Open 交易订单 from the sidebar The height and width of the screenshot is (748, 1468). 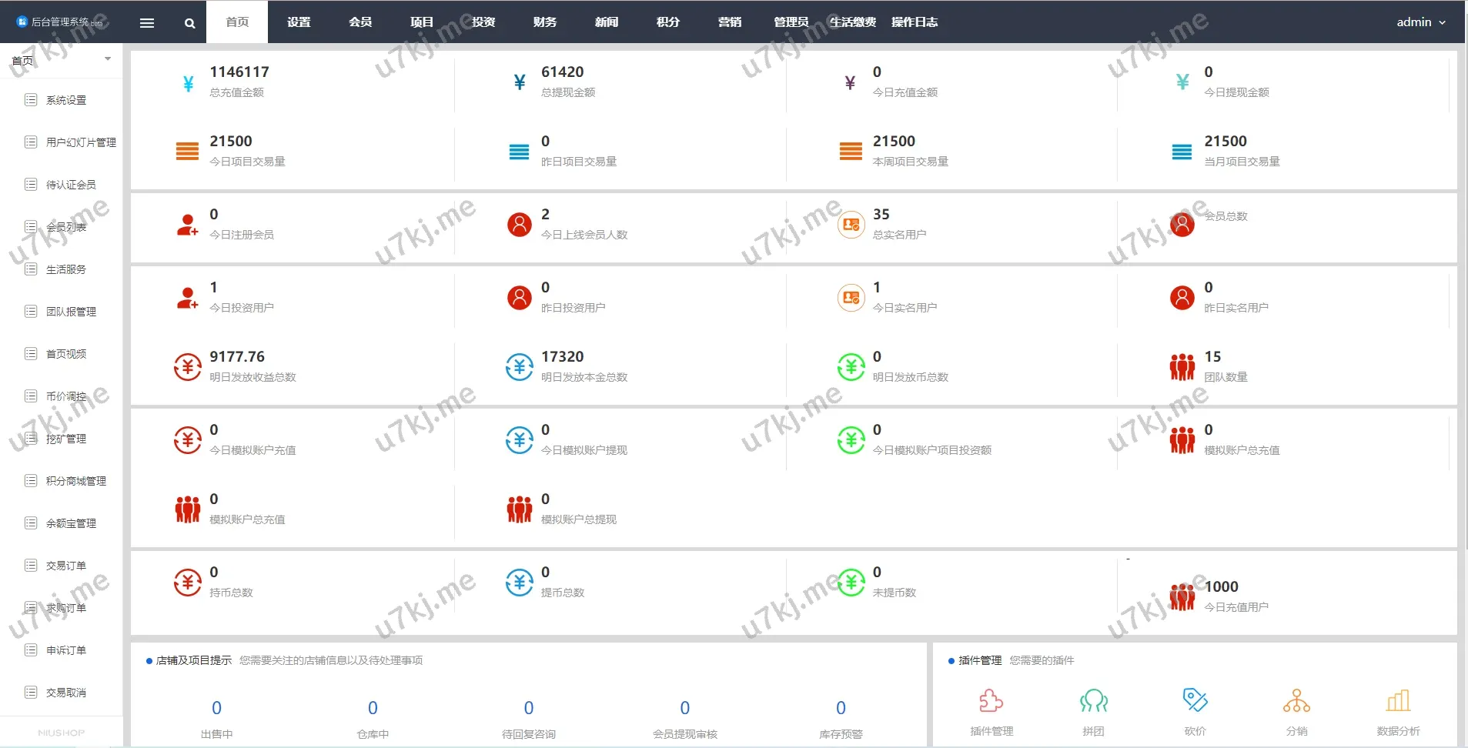(66, 566)
